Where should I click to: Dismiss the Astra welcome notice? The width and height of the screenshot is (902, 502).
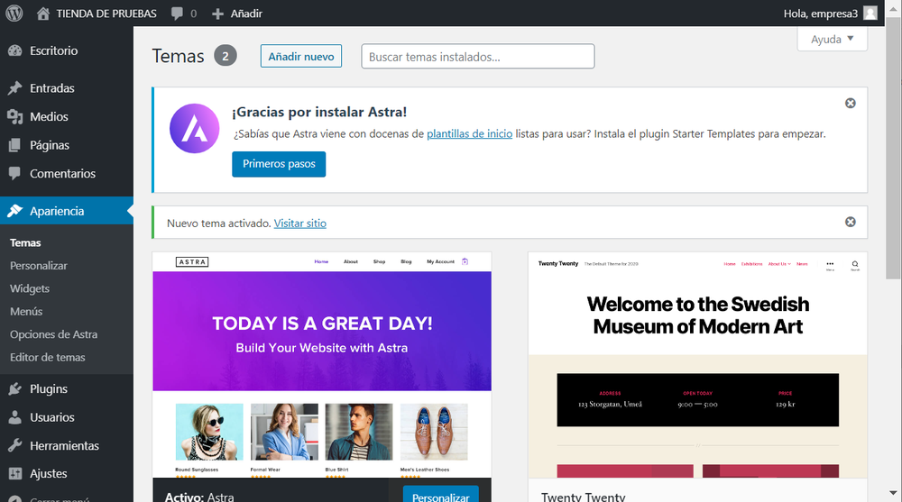tap(851, 103)
